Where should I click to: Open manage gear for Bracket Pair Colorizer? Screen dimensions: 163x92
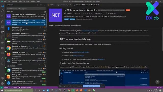tap(45, 37)
